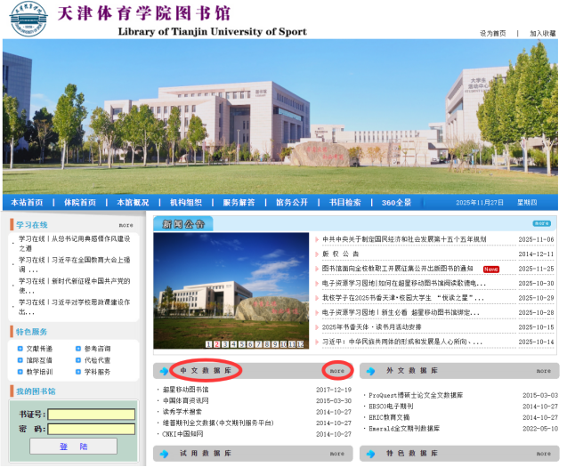Show more 学习在线 articles
Image resolution: width=567 pixels, height=467 pixels.
[126, 225]
